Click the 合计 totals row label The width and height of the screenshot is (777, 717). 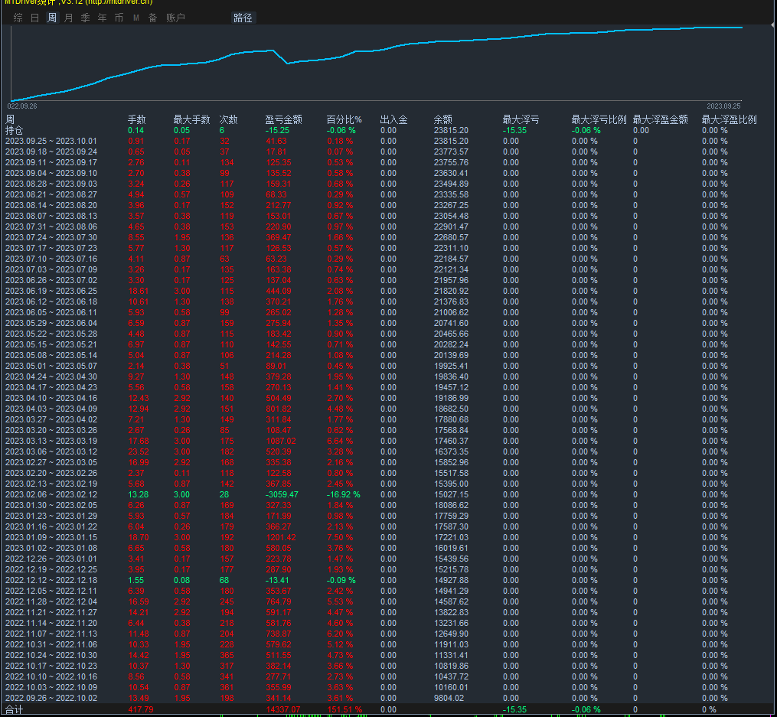point(14,709)
